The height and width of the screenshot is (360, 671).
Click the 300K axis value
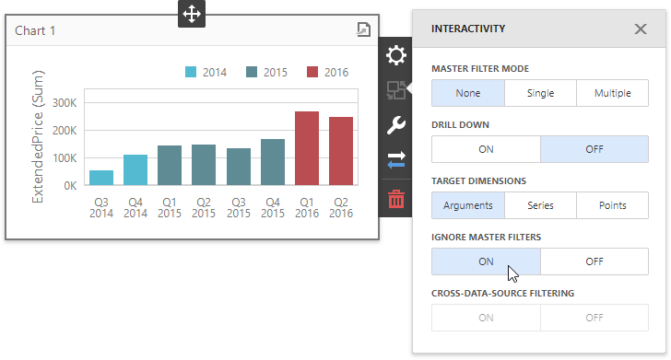[65, 102]
